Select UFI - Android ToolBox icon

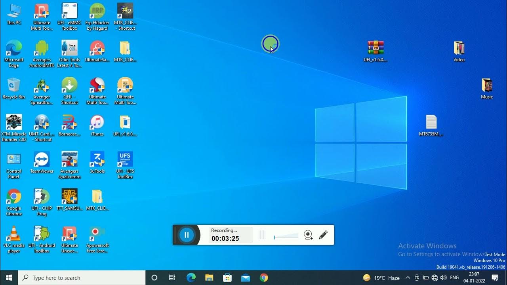pos(42,239)
